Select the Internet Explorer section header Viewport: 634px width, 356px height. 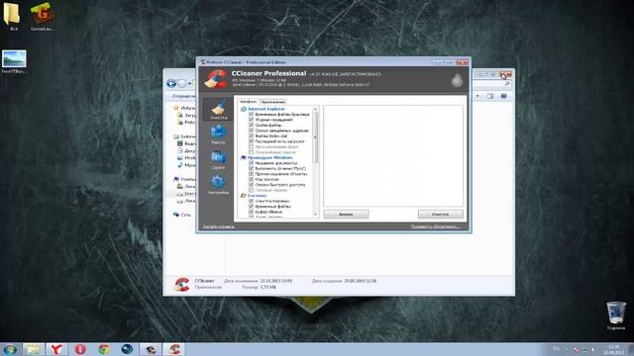266,109
